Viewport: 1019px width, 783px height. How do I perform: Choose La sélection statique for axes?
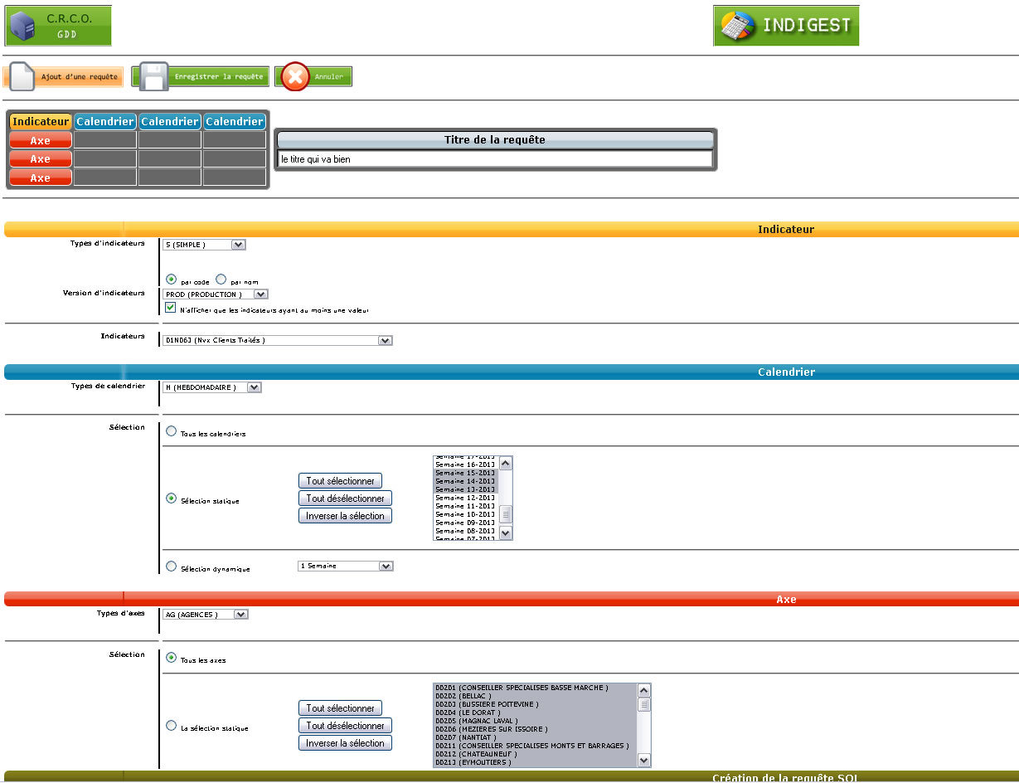(x=171, y=726)
